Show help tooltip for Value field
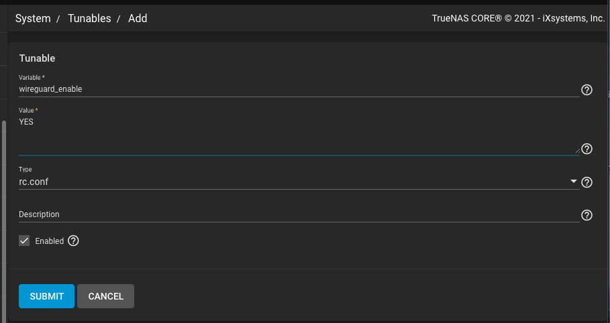 click(x=587, y=149)
